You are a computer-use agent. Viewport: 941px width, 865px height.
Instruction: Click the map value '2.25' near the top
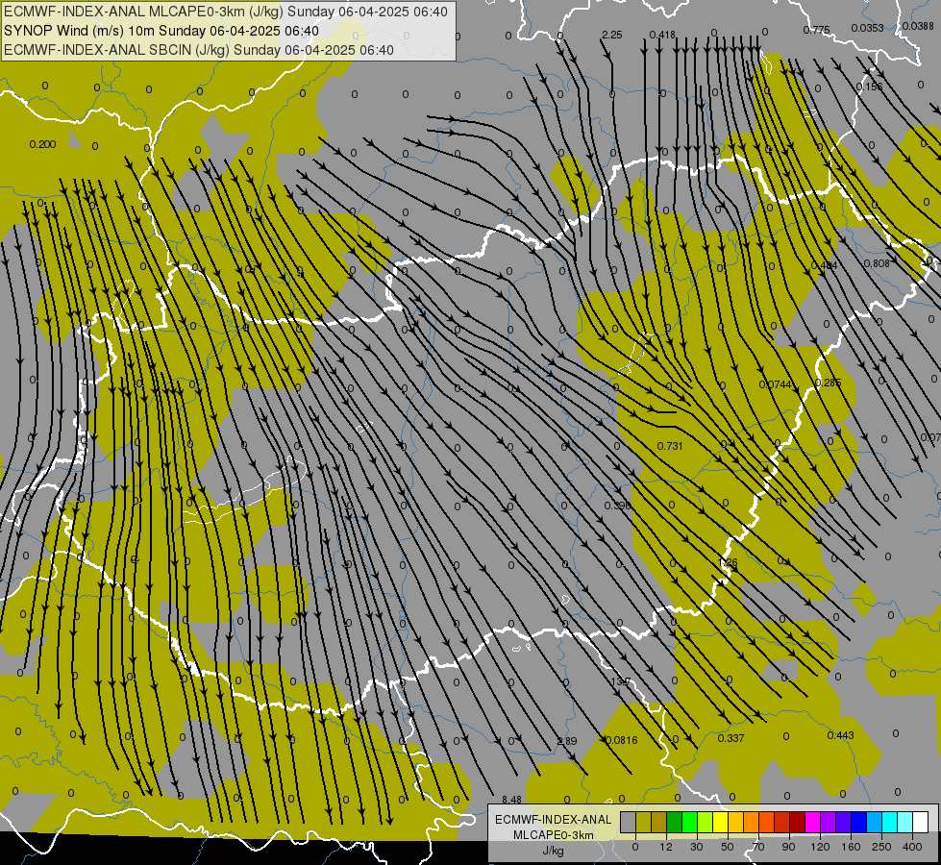tap(611, 35)
